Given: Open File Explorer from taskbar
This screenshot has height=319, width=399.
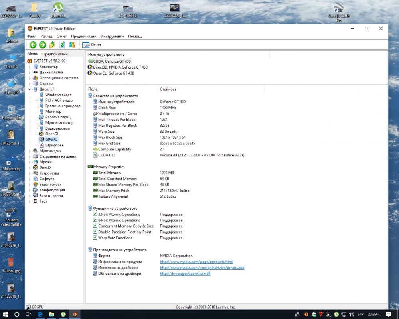Looking at the screenshot, I should coord(51,315).
